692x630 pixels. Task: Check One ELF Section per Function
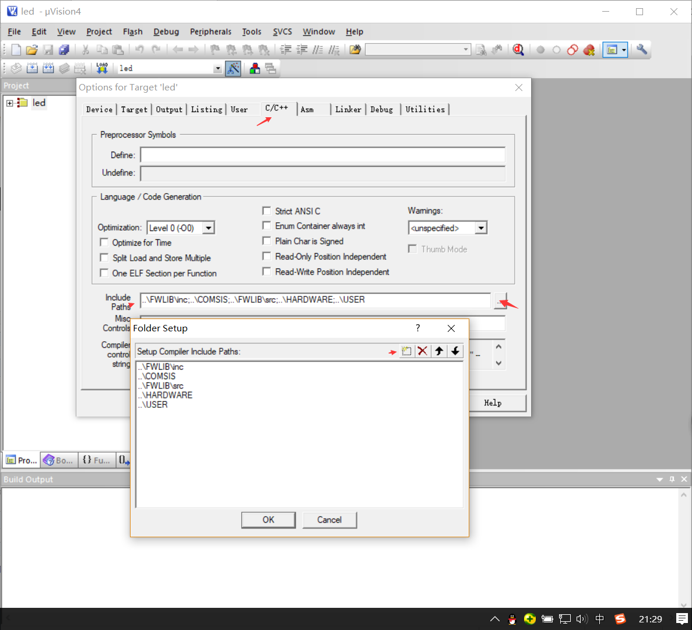(x=104, y=273)
